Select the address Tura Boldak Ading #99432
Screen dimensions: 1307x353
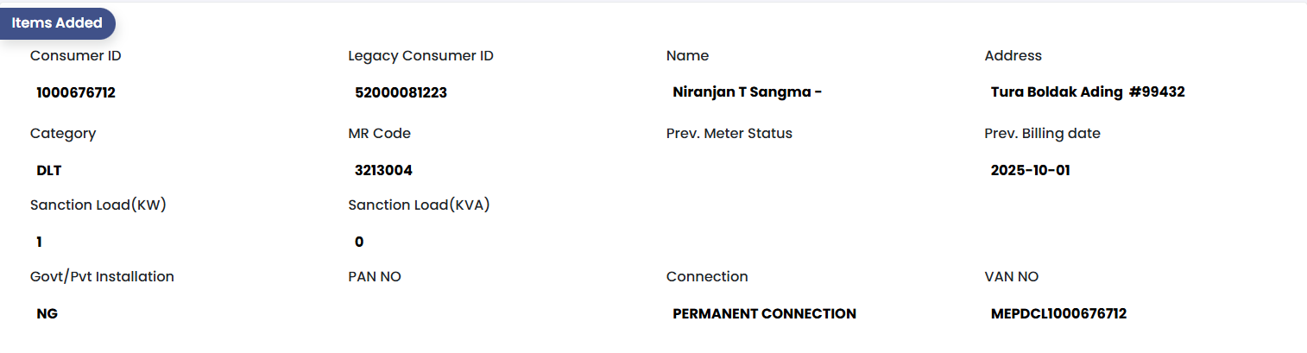coord(1088,92)
